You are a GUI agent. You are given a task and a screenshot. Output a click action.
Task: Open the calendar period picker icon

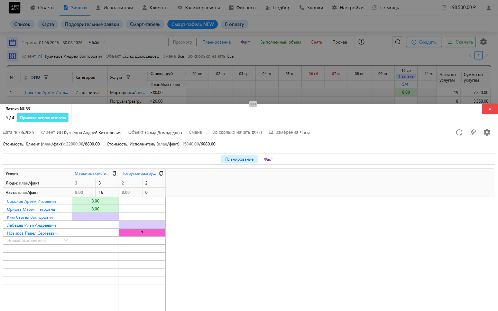click(12, 43)
